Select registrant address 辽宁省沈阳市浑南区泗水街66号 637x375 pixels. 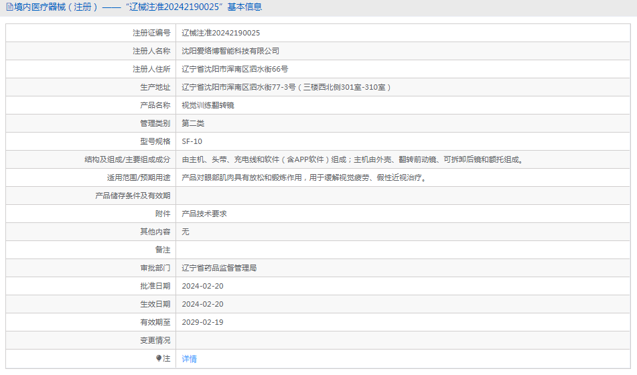click(x=235, y=69)
